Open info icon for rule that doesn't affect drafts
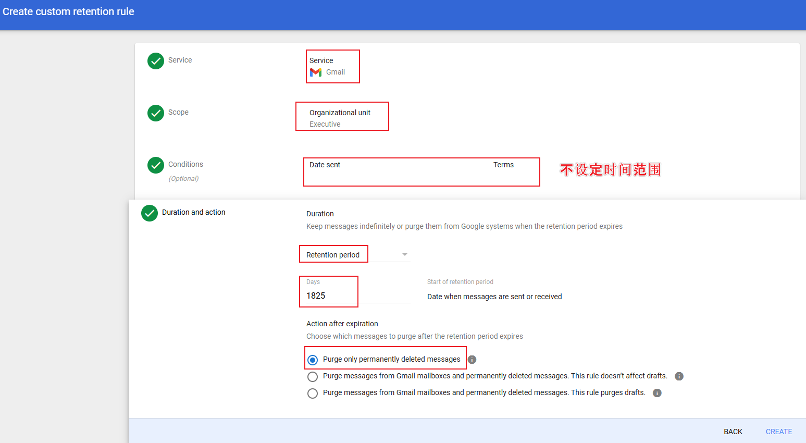The height and width of the screenshot is (443, 806). pos(679,376)
